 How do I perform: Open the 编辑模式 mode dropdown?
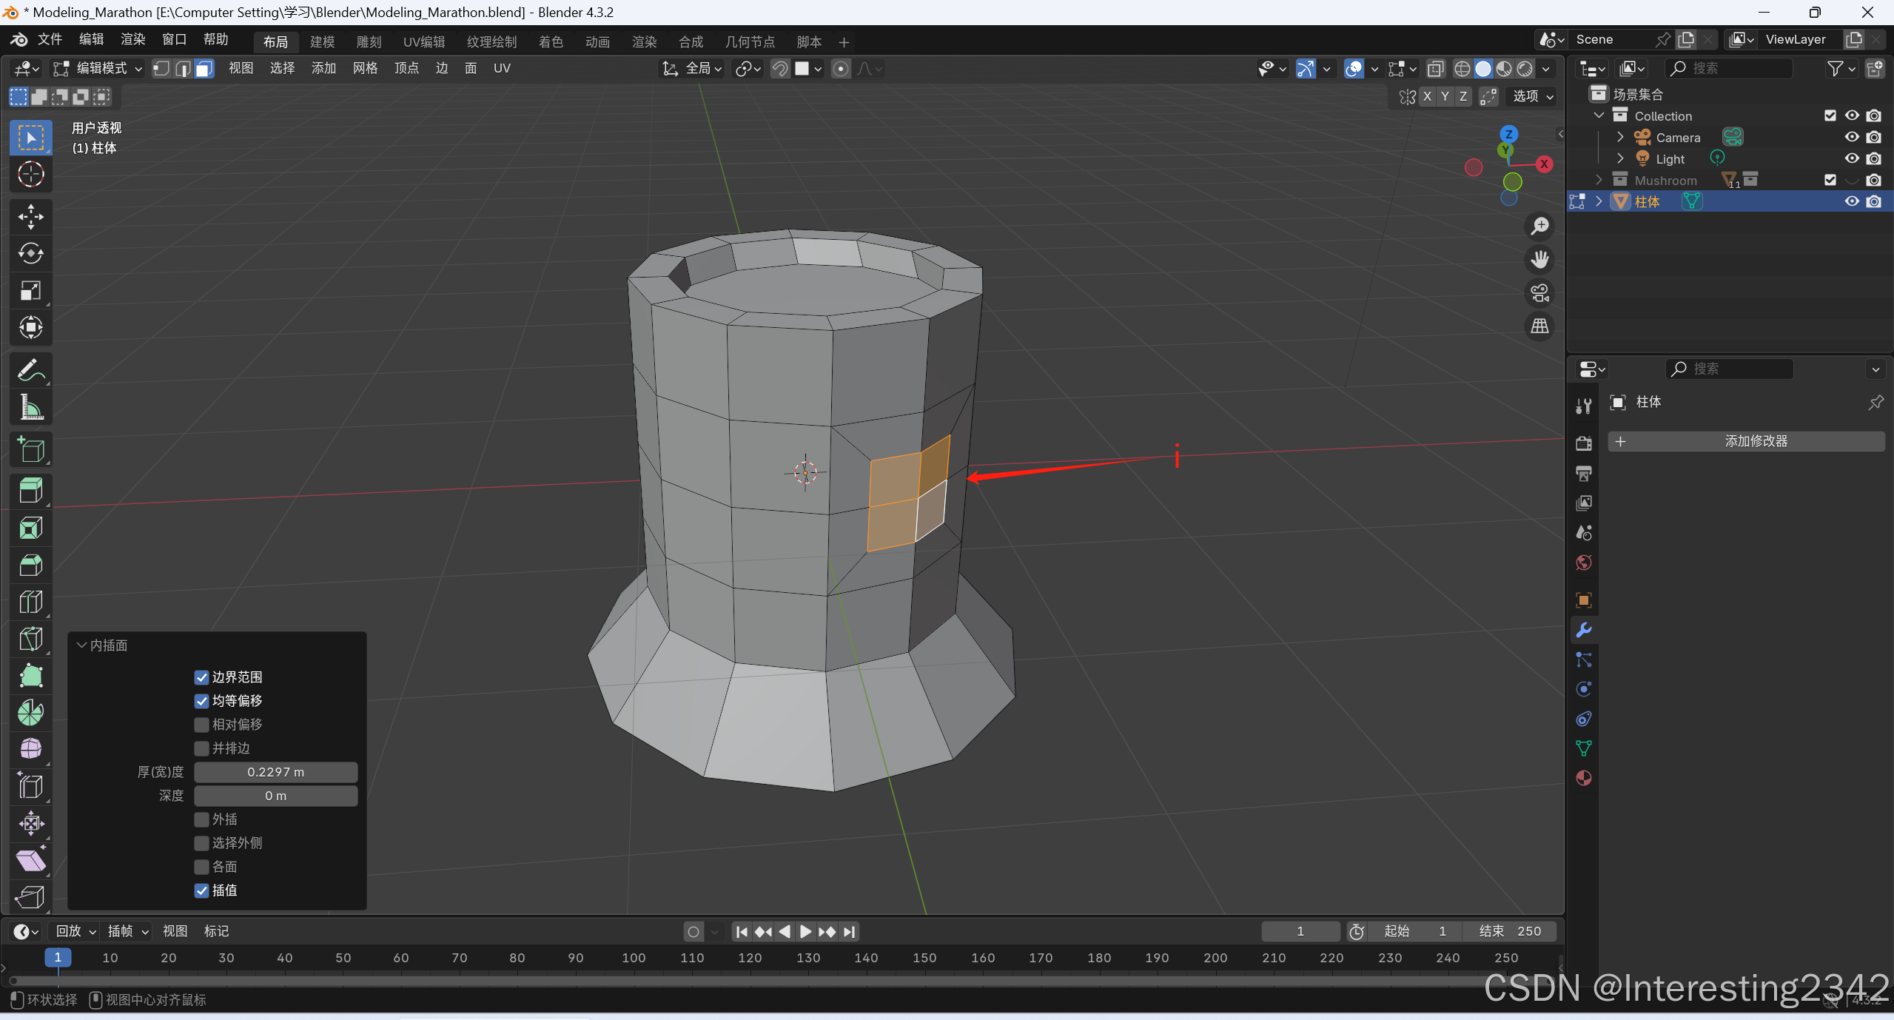pos(98,69)
